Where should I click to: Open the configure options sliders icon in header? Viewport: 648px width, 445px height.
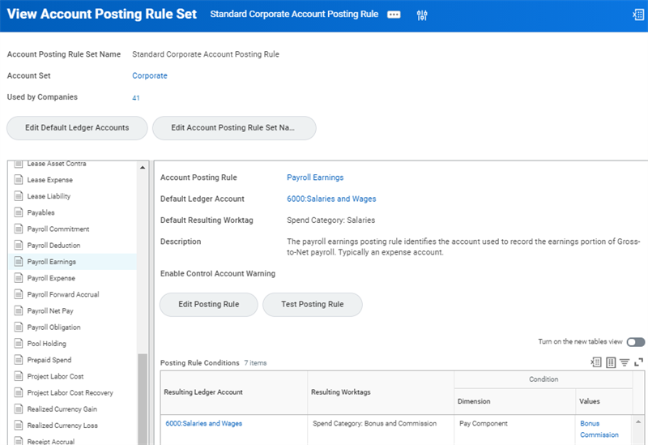coord(422,15)
